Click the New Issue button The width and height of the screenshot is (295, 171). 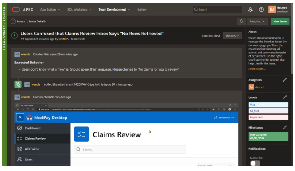pos(280,21)
